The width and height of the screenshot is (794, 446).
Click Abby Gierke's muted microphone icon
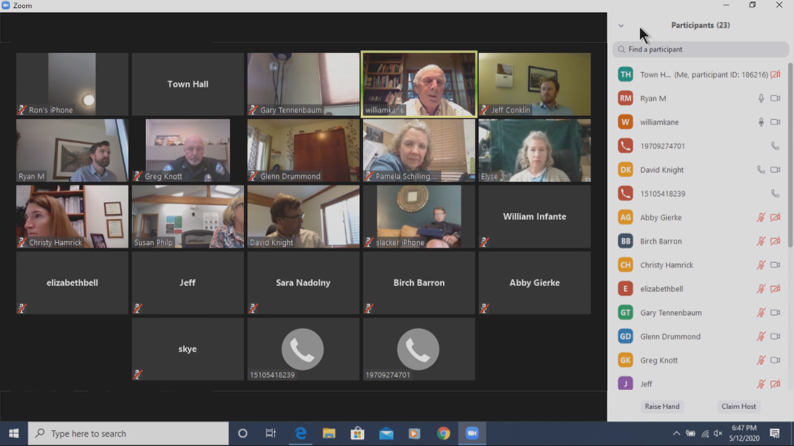761,217
